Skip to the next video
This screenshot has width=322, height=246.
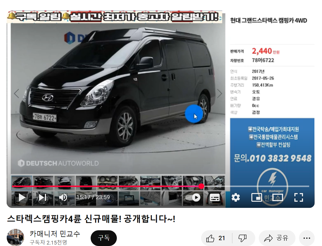coord(43,198)
